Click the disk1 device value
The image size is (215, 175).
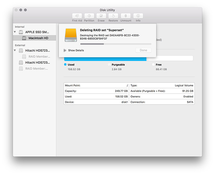point(124,102)
